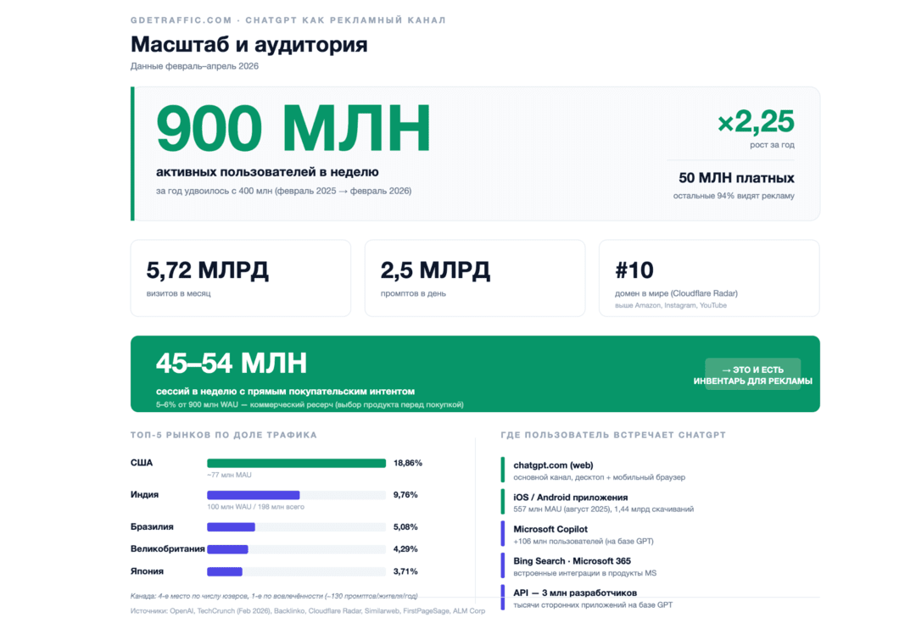Click the "#10" domain rank figure

pyautogui.click(x=634, y=270)
